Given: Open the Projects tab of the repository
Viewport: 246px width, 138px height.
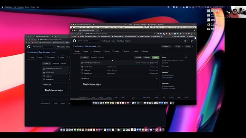Looking at the screenshot, I should [116, 51].
